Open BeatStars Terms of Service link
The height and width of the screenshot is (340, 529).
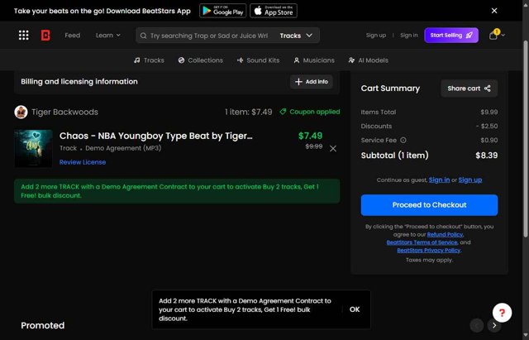[422, 242]
